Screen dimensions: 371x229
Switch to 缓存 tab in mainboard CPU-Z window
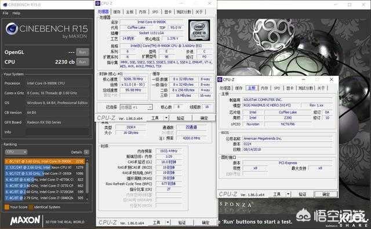238,88
